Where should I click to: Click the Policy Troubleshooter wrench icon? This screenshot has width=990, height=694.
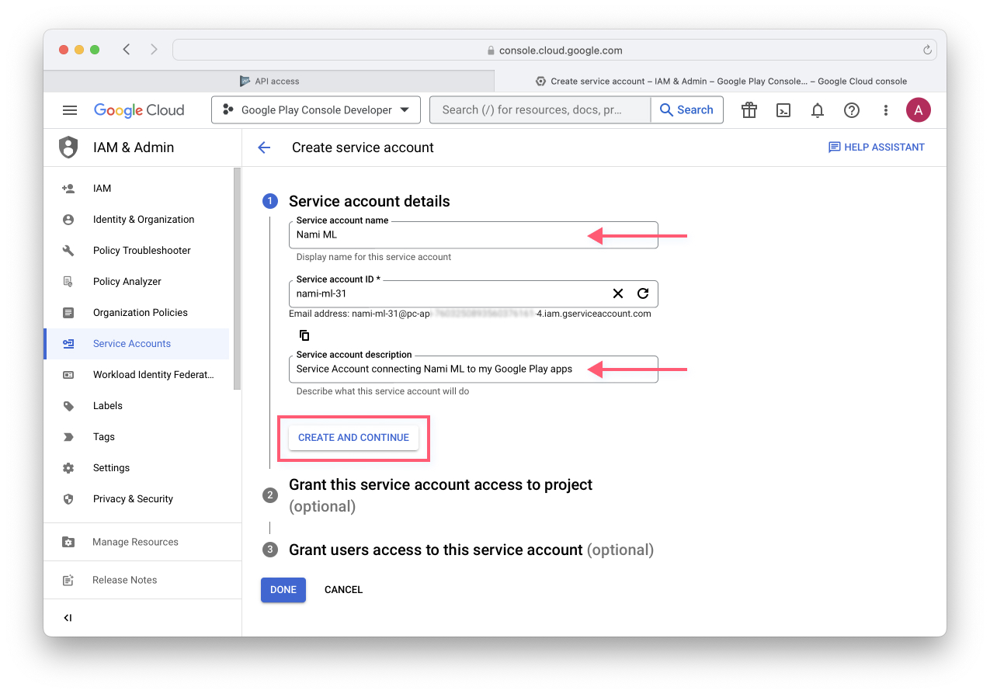[68, 251]
